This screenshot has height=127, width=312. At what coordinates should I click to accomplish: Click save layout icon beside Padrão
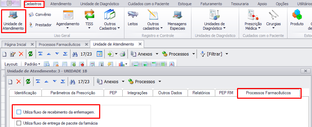click(x=47, y=64)
